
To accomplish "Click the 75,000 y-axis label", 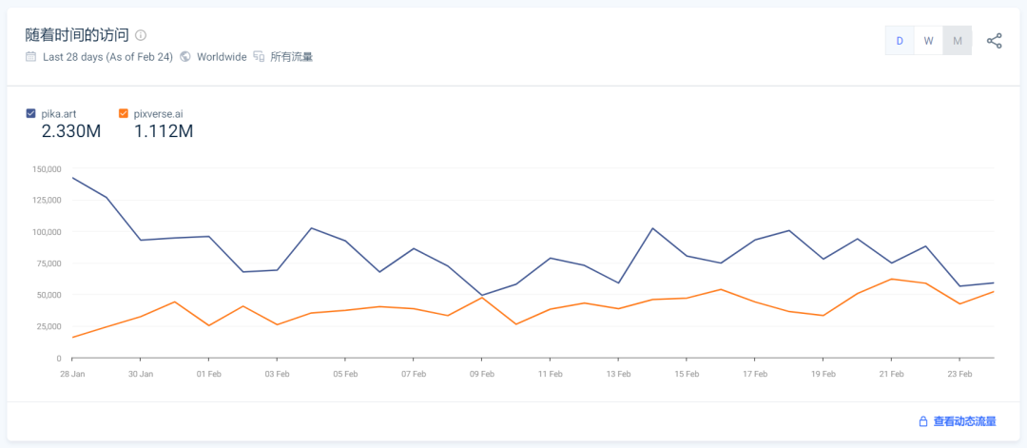I will pos(48,263).
